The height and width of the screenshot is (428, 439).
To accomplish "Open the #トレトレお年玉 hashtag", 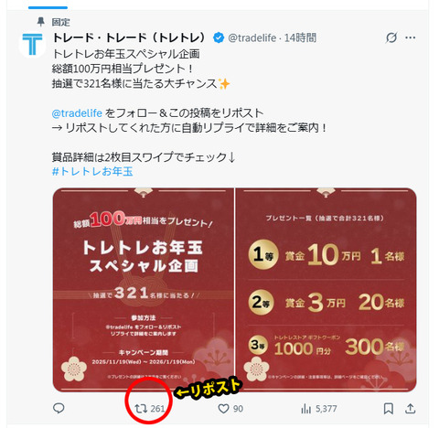I will tap(92, 172).
